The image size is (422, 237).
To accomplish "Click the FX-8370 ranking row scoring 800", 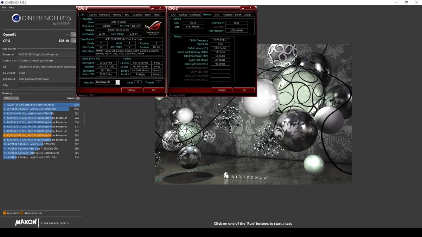I will point(41,140).
